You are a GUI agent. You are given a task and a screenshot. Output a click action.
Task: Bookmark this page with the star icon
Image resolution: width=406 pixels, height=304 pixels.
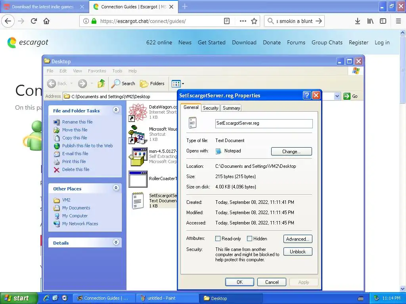click(254, 21)
